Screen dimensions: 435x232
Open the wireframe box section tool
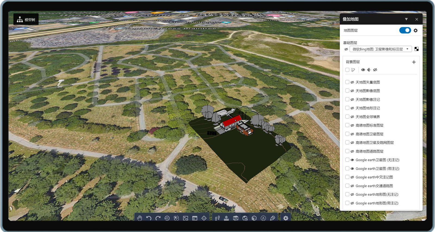236,218
